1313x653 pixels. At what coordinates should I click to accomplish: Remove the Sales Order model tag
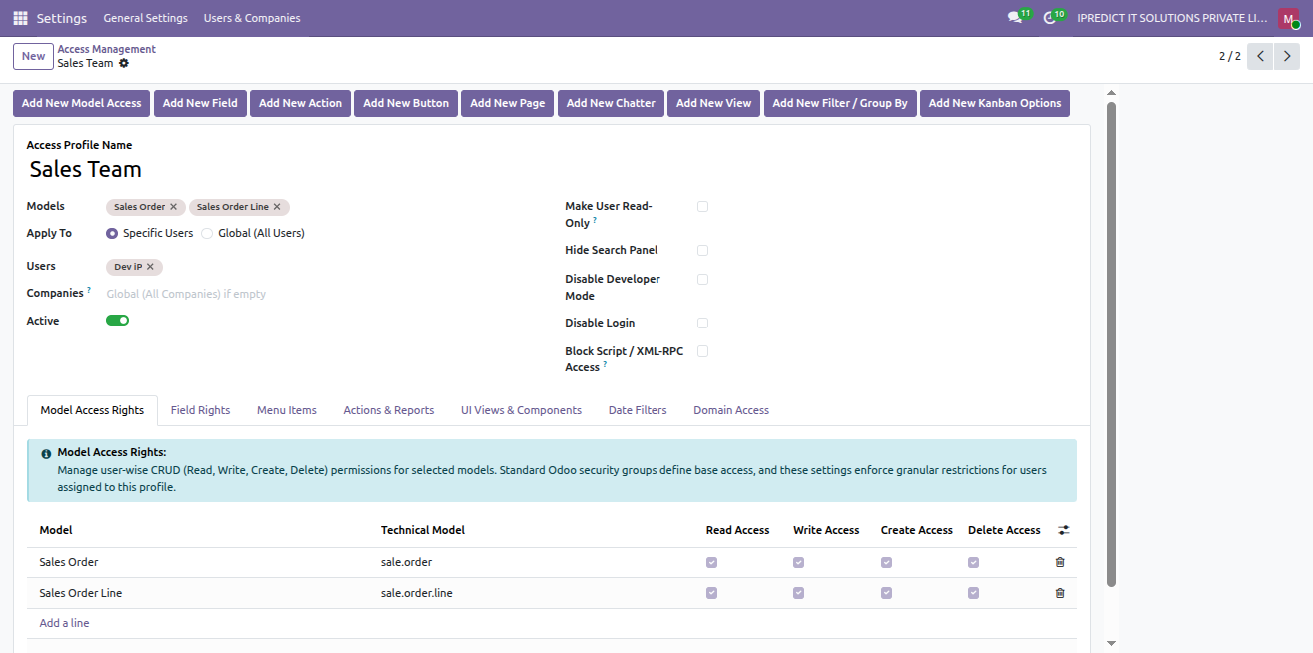173,207
